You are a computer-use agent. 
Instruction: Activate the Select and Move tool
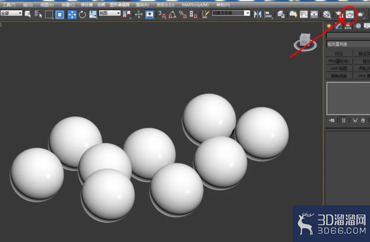click(x=72, y=14)
